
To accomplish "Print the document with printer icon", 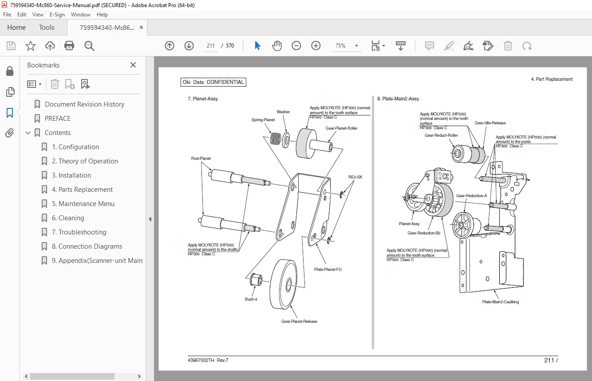I will (69, 46).
